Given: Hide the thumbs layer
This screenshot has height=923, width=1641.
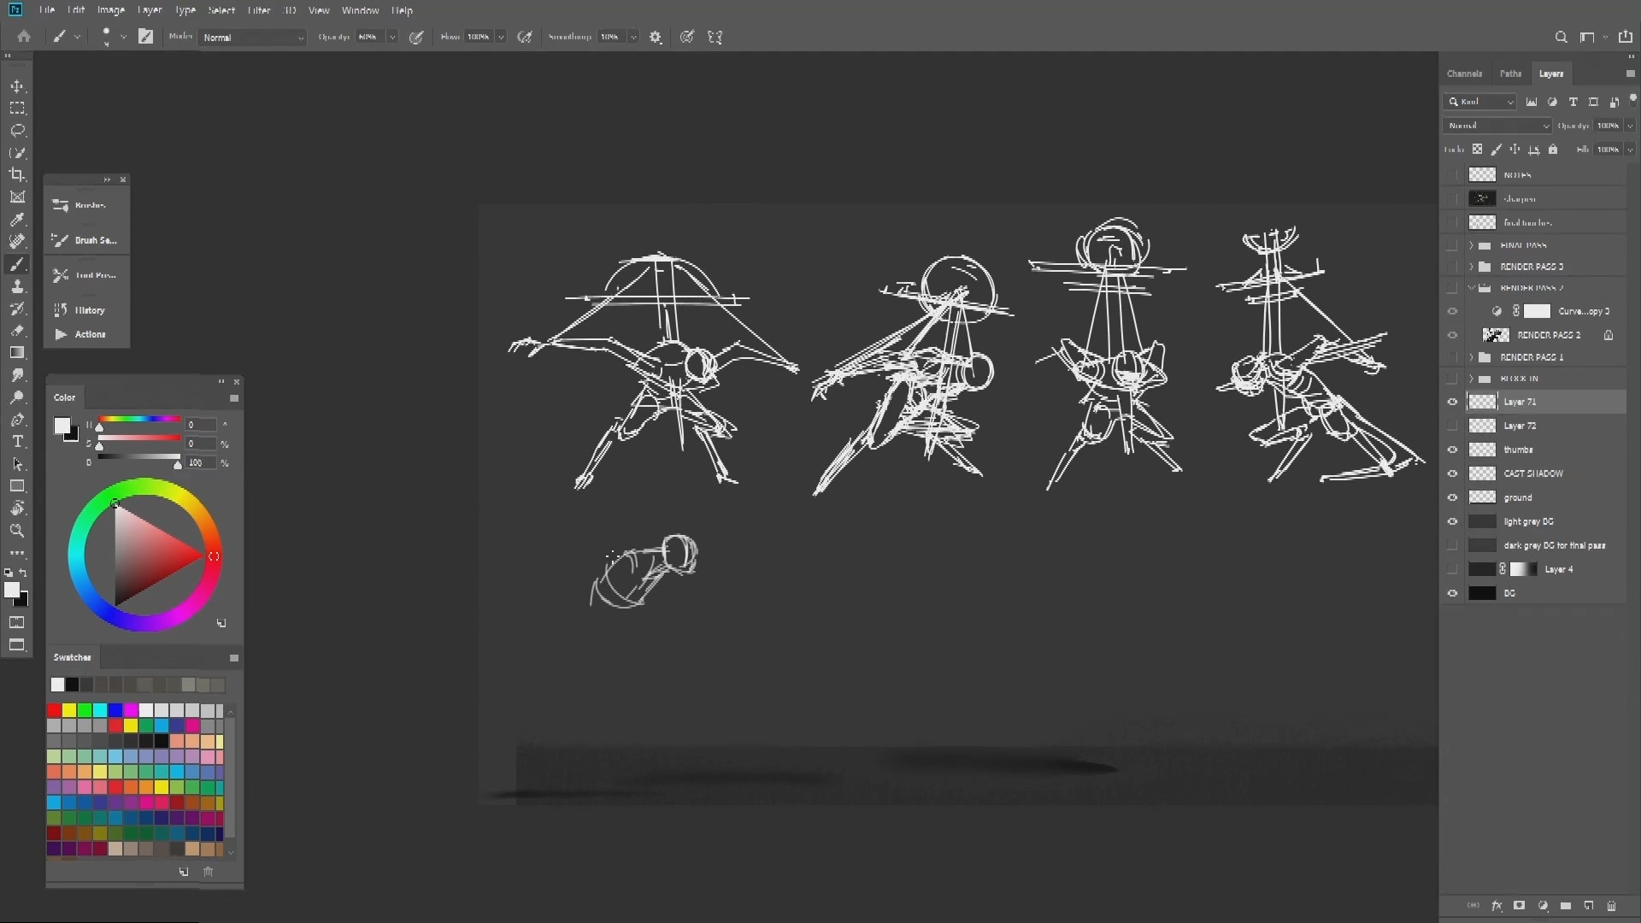Looking at the screenshot, I should [1452, 450].
